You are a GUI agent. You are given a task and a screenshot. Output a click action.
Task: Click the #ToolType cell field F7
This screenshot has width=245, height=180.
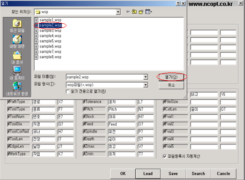tap(66, 109)
